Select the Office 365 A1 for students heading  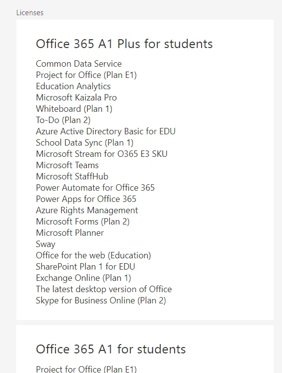111,349
